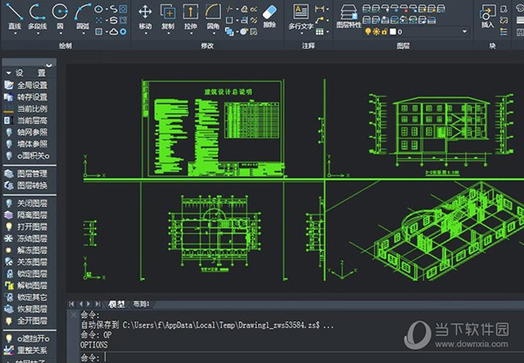Toggle layer lock padlock in layer box
The height and width of the screenshot is (363, 524).
[x=384, y=31]
